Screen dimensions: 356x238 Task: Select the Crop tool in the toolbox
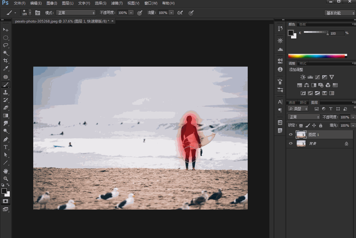click(x=6, y=61)
